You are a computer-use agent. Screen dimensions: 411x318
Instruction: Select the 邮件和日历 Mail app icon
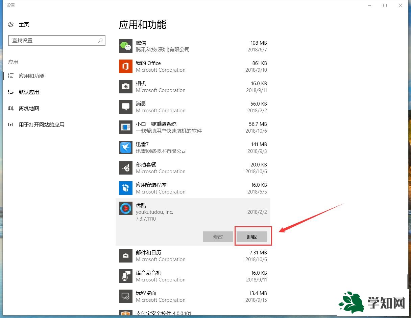point(125,256)
